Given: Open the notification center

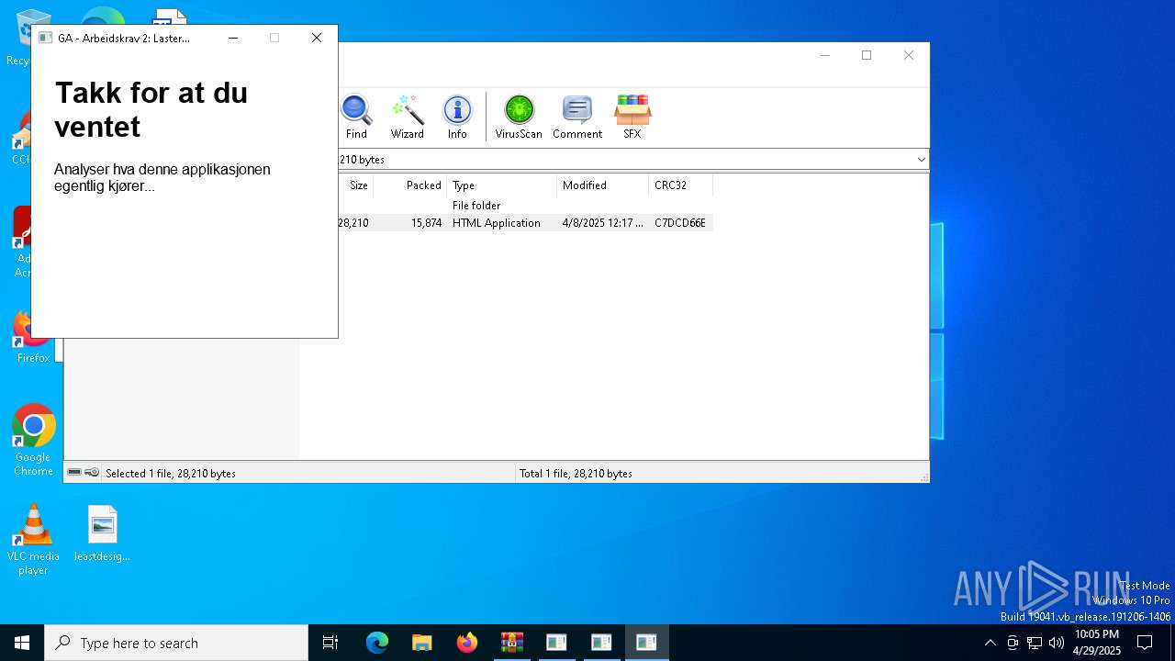Looking at the screenshot, I should coord(1145,643).
